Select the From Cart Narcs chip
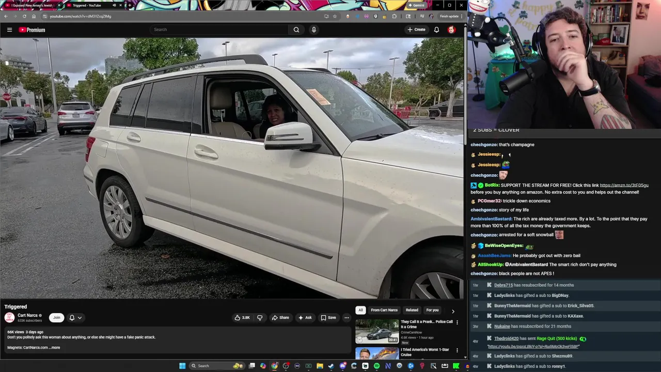 click(x=384, y=310)
